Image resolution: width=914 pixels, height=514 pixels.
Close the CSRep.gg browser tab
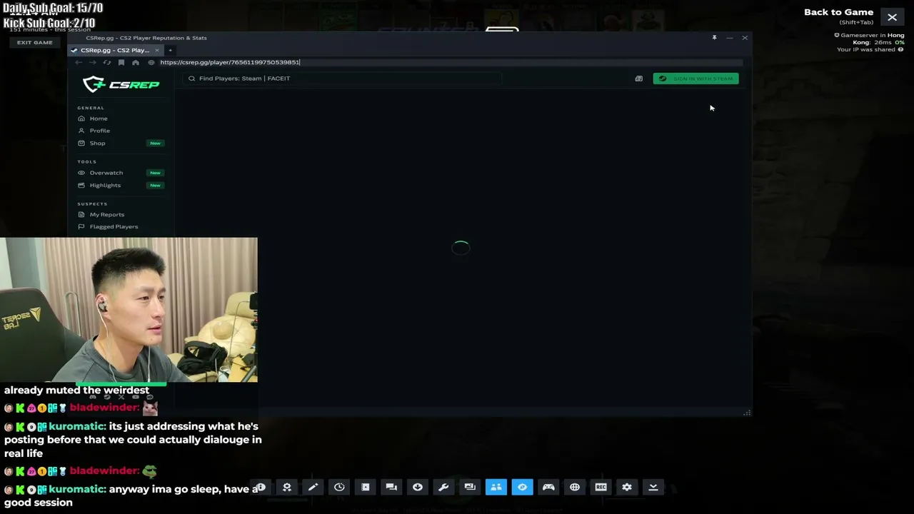coord(157,50)
